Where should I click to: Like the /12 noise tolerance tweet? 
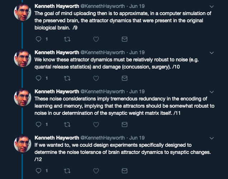click(x=96, y=171)
